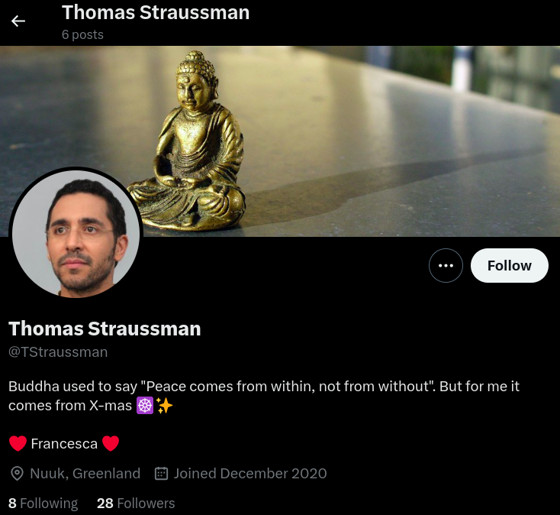Screen dimensions: 560x515
Task: Click the calendar icon beside Joined date
Action: point(161,473)
